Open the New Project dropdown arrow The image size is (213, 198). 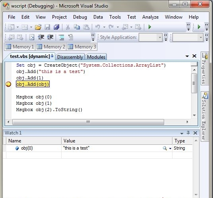[17, 27]
